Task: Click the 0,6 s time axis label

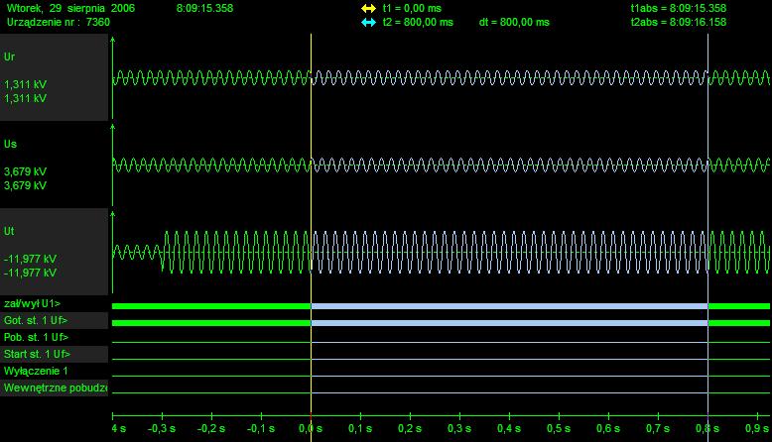Action: click(608, 429)
